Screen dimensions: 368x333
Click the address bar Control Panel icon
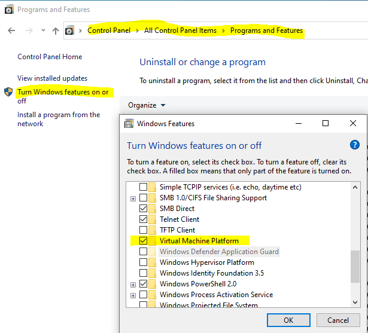click(69, 30)
